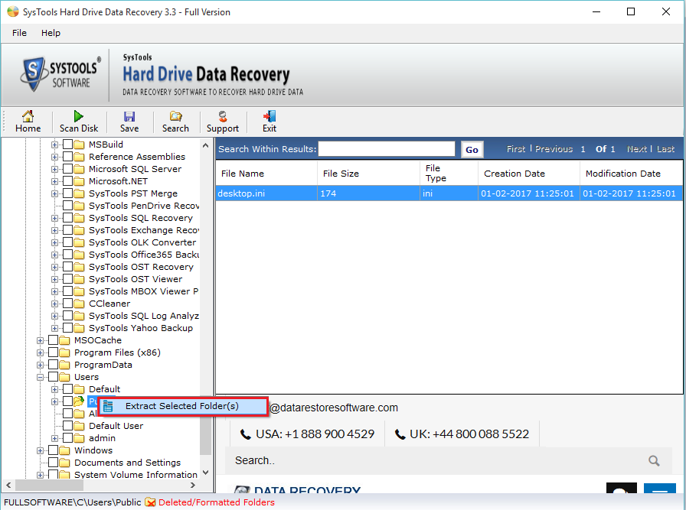
Task: Open the Help menu
Action: [x=51, y=33]
